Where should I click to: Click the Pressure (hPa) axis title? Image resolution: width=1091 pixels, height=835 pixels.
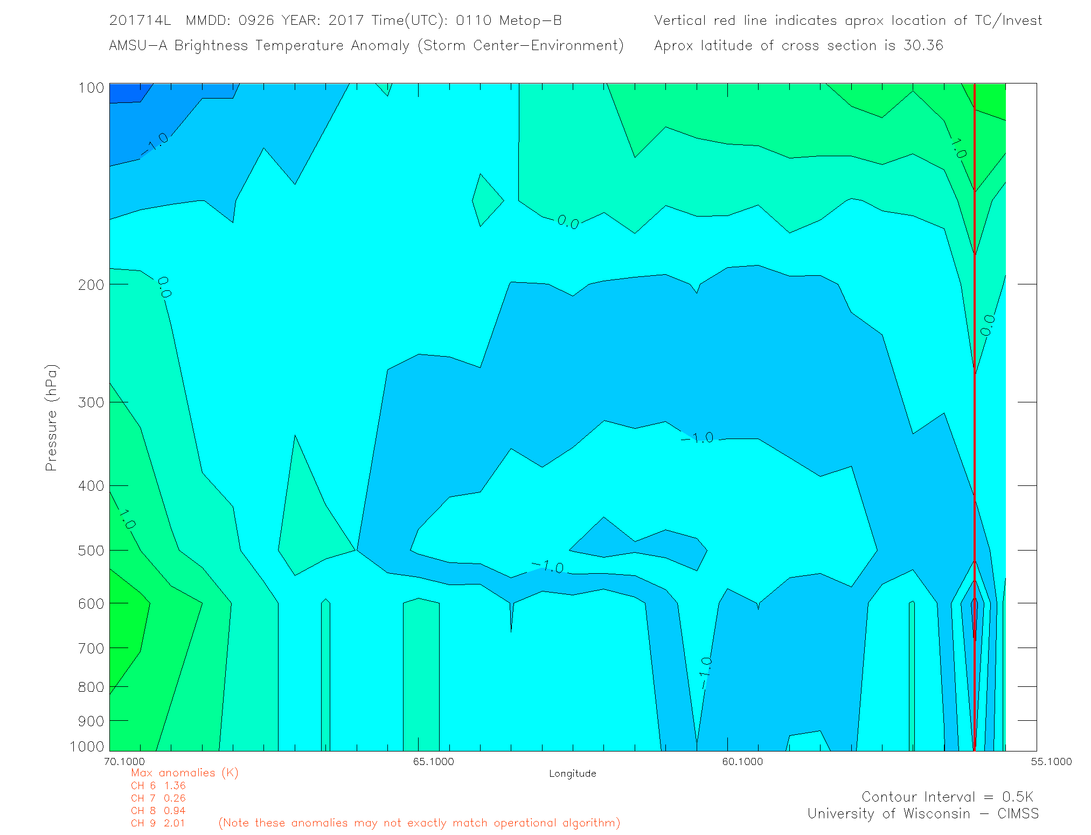click(x=52, y=417)
